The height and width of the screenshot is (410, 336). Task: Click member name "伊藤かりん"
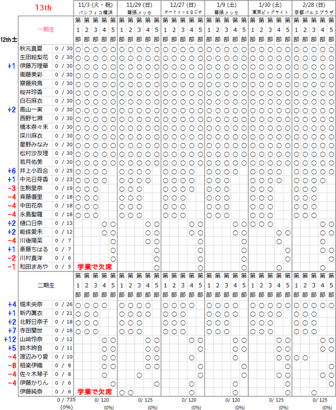[34, 383]
